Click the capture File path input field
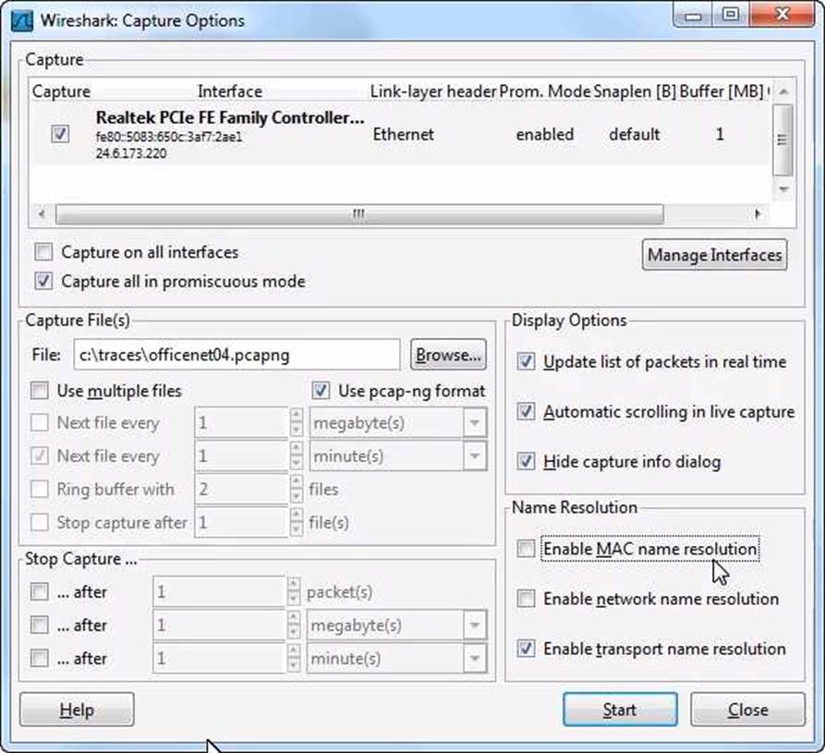Screen dimensions: 825x753 click(x=237, y=355)
